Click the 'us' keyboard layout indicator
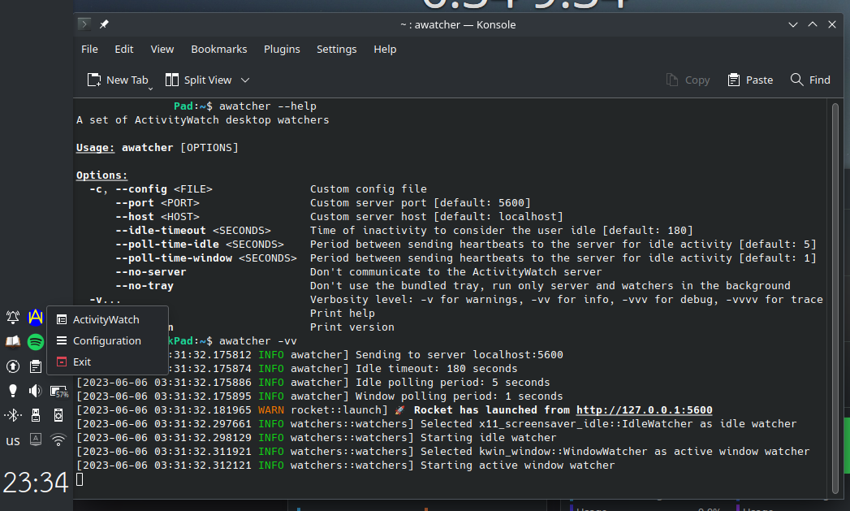 (x=13, y=440)
